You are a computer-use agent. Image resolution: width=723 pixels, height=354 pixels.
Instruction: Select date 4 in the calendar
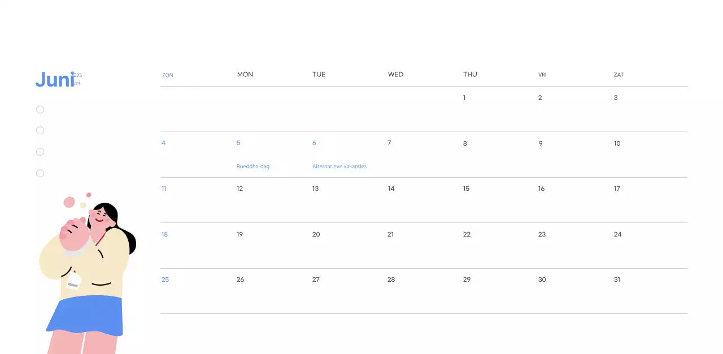point(163,143)
